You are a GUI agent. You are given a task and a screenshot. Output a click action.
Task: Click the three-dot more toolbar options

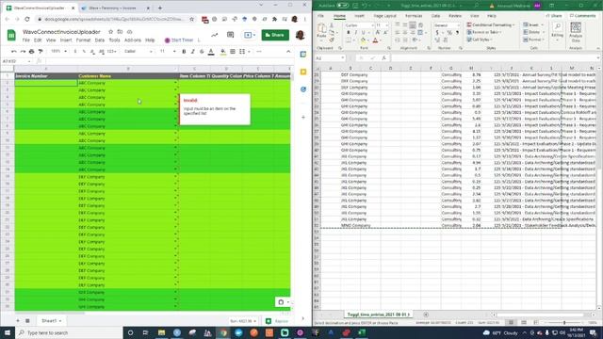[259, 52]
